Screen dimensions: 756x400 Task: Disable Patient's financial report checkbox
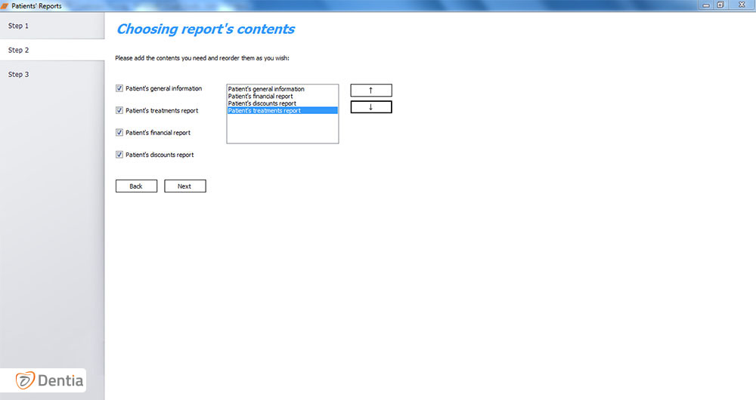pyautogui.click(x=119, y=132)
